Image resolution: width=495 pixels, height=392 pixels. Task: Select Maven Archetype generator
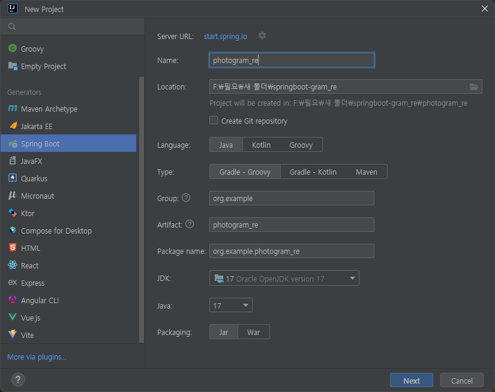[x=68, y=109]
